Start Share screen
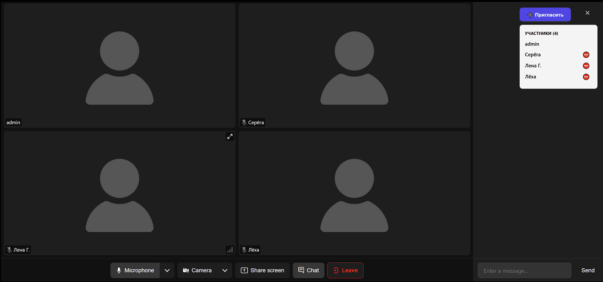Viewport: 603px width, 282px height. (x=262, y=270)
